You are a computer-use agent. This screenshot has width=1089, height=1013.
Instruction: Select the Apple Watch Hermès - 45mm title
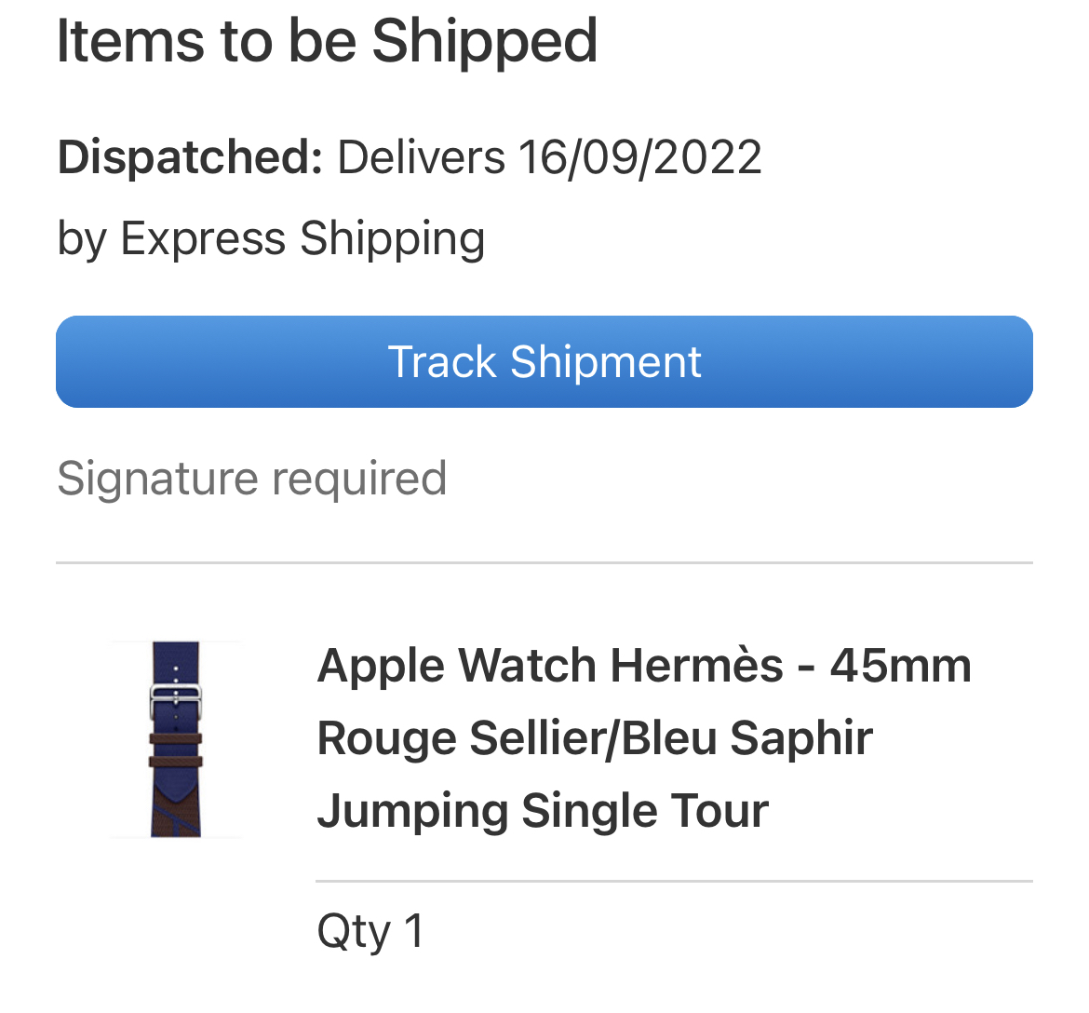[643, 666]
